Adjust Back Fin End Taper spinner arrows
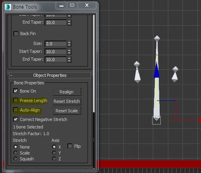Image resolution: width=201 pixels, height=173 pixels. [69, 60]
